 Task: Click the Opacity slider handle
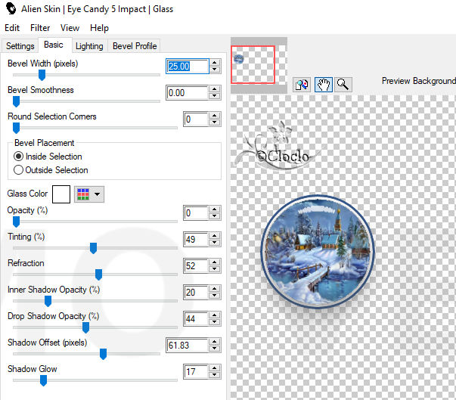pos(17,222)
